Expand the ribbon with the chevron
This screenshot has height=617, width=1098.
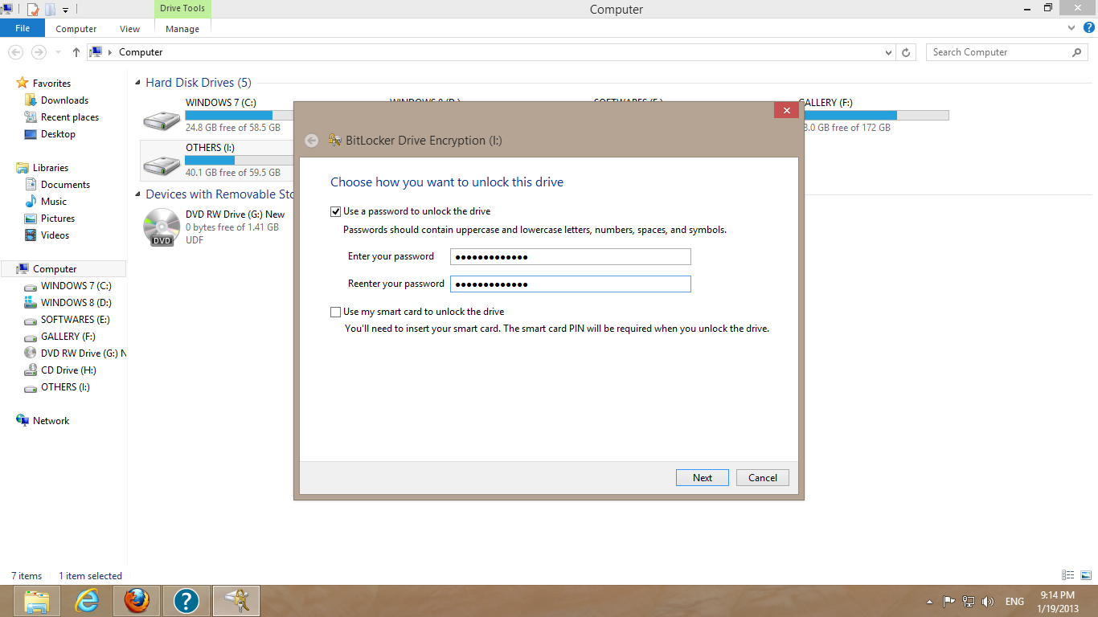(1071, 28)
